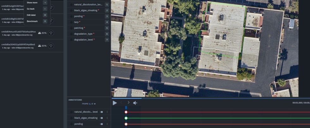Click trophy icon for cm0d0a30401ip0899f34y88e5

coord(51,46)
